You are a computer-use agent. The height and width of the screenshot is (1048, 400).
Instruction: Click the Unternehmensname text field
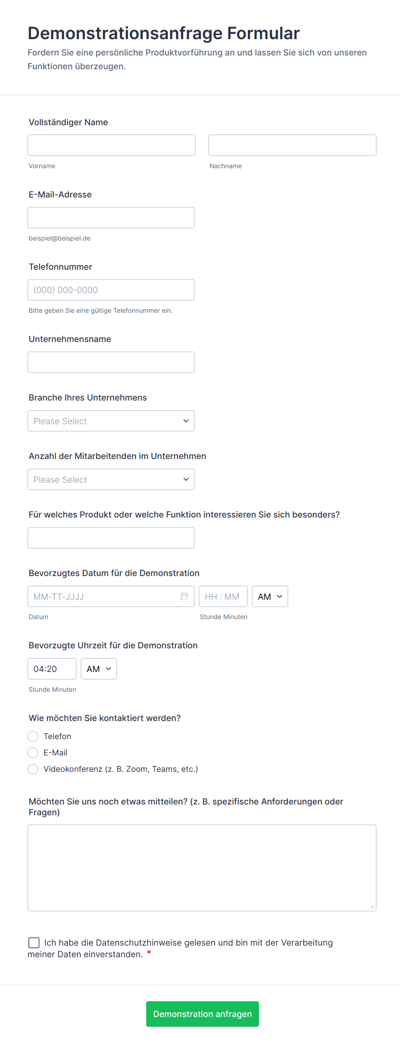click(x=111, y=362)
